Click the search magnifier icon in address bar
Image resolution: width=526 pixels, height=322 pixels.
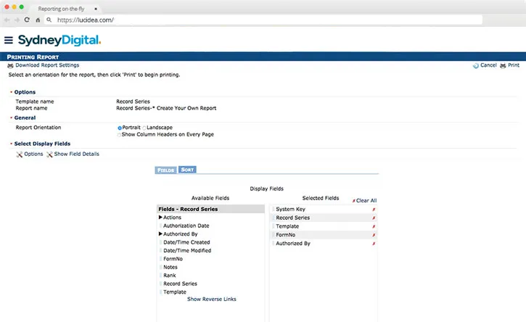(49, 20)
